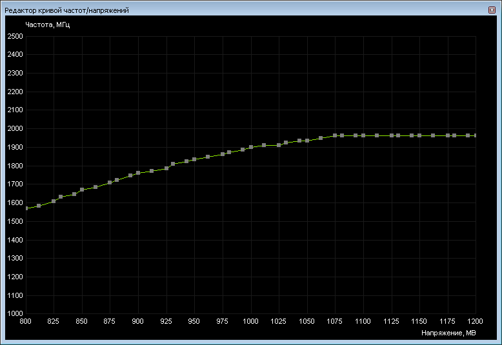Click the 1200 voltage axis value

pyautogui.click(x=475, y=321)
